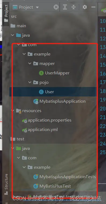Open the Structure side tab
The height and width of the screenshot is (204, 106).
click(6, 181)
